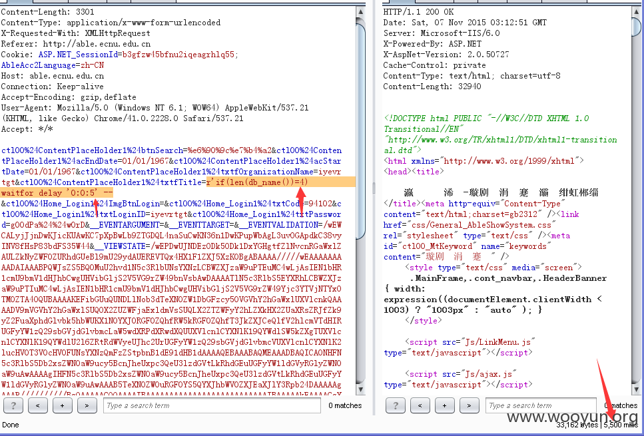Grab the request pane vertical scrollbar thumb
The width and height of the screenshot is (644, 436).
coord(360,131)
